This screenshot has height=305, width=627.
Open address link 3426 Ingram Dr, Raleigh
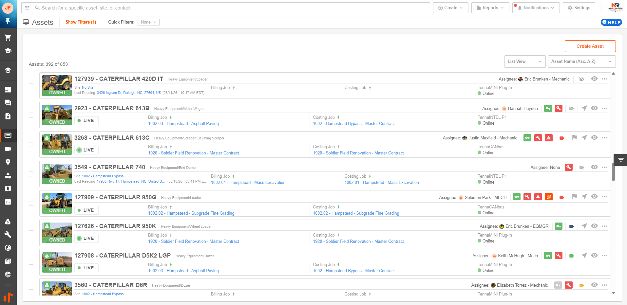tap(129, 93)
